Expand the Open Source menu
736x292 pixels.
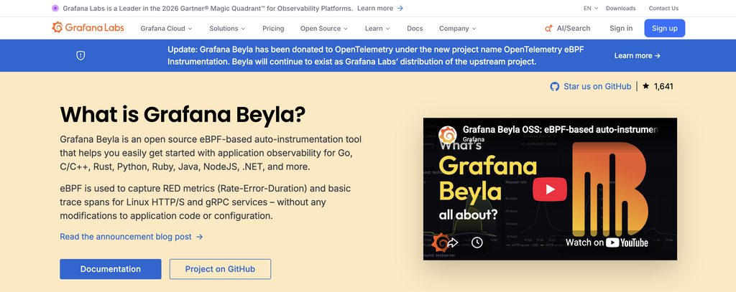324,28
